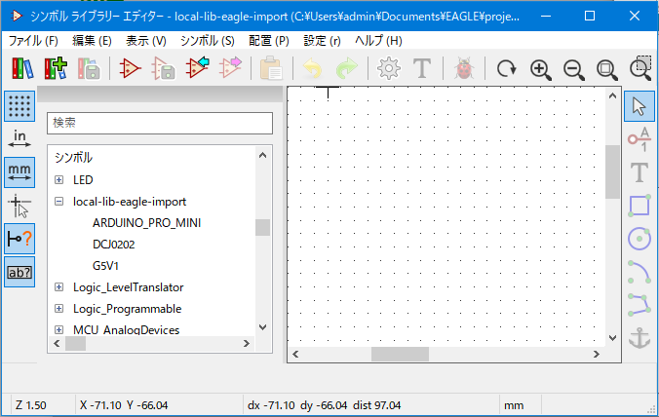Open symbol library manager icon
This screenshot has width=659, height=417.
pyautogui.click(x=22, y=68)
